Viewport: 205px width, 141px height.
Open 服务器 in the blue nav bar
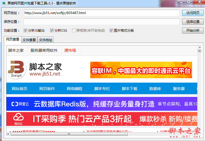coord(179,89)
